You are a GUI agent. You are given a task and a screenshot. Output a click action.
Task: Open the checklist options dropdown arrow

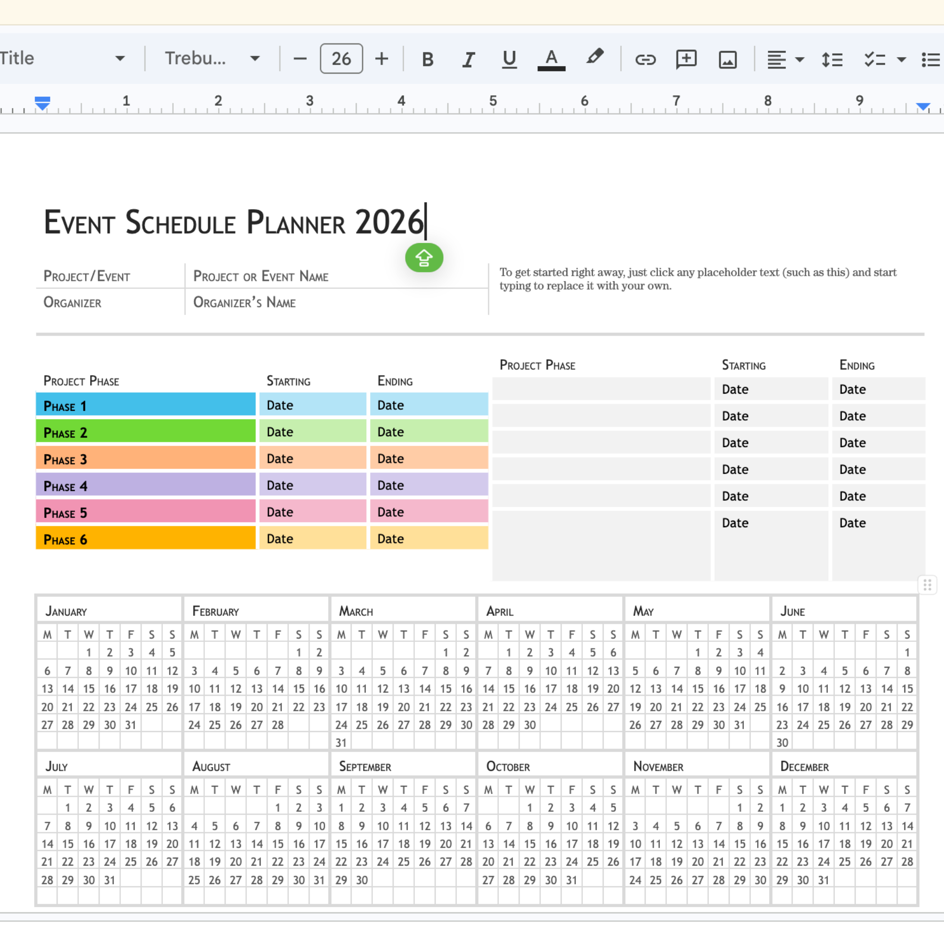(902, 59)
